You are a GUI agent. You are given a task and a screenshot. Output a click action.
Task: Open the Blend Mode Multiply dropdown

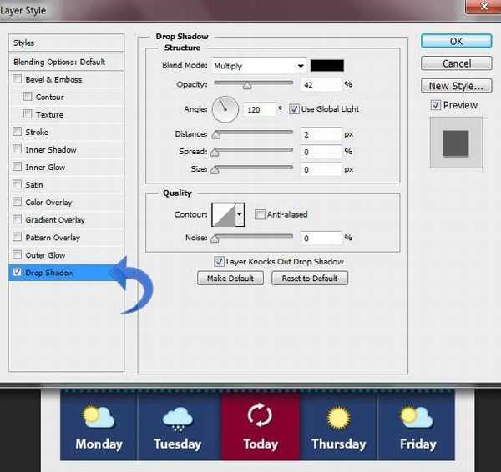pos(259,66)
